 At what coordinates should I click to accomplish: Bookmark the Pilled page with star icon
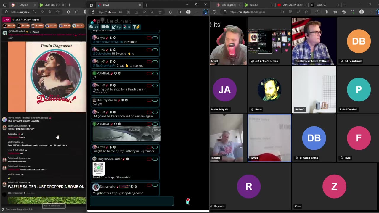(160, 12)
